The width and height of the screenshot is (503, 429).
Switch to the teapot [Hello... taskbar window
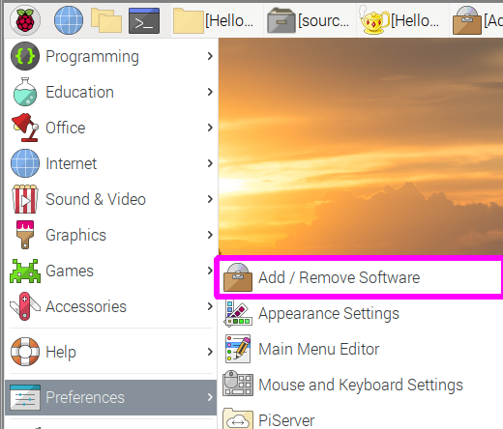pyautogui.click(x=402, y=21)
